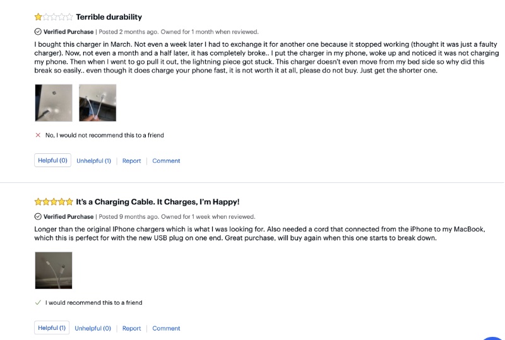Click the Verified Purchase checkmark icon in second review
The image size is (505, 340).
38,216
